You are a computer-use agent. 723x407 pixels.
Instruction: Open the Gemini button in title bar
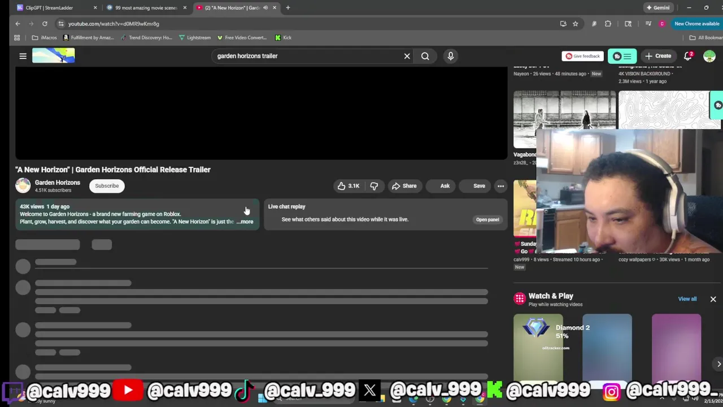click(x=657, y=7)
